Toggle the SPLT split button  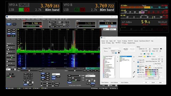(26, 74)
